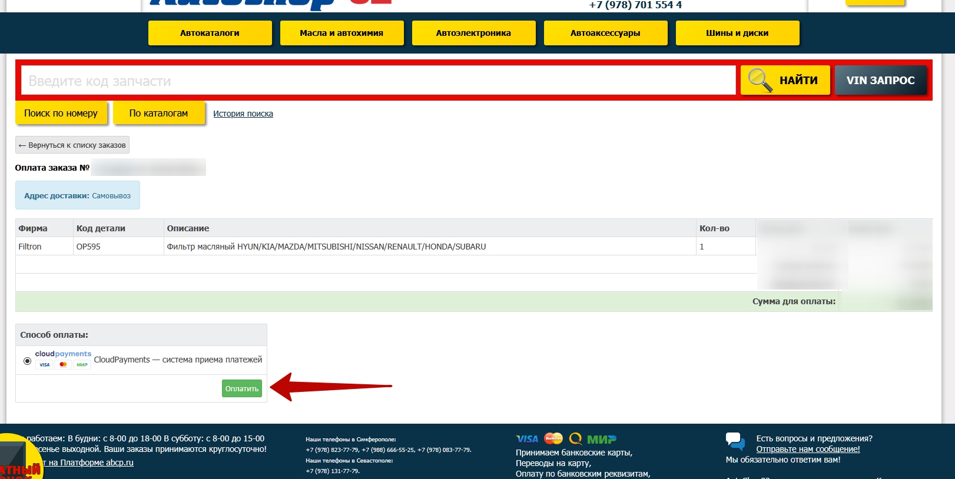Open the VIN ЗАПРОС form
This screenshot has height=479, width=955.
tap(880, 80)
